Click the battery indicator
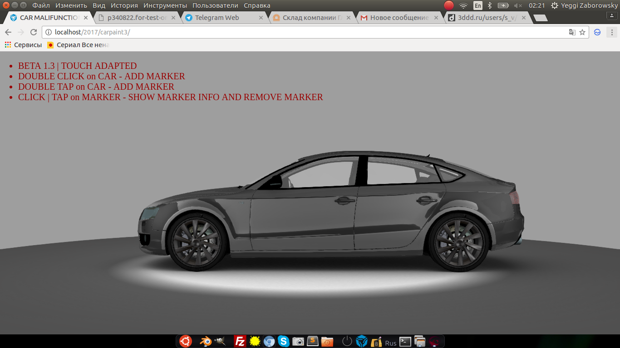620x348 pixels. click(x=503, y=5)
